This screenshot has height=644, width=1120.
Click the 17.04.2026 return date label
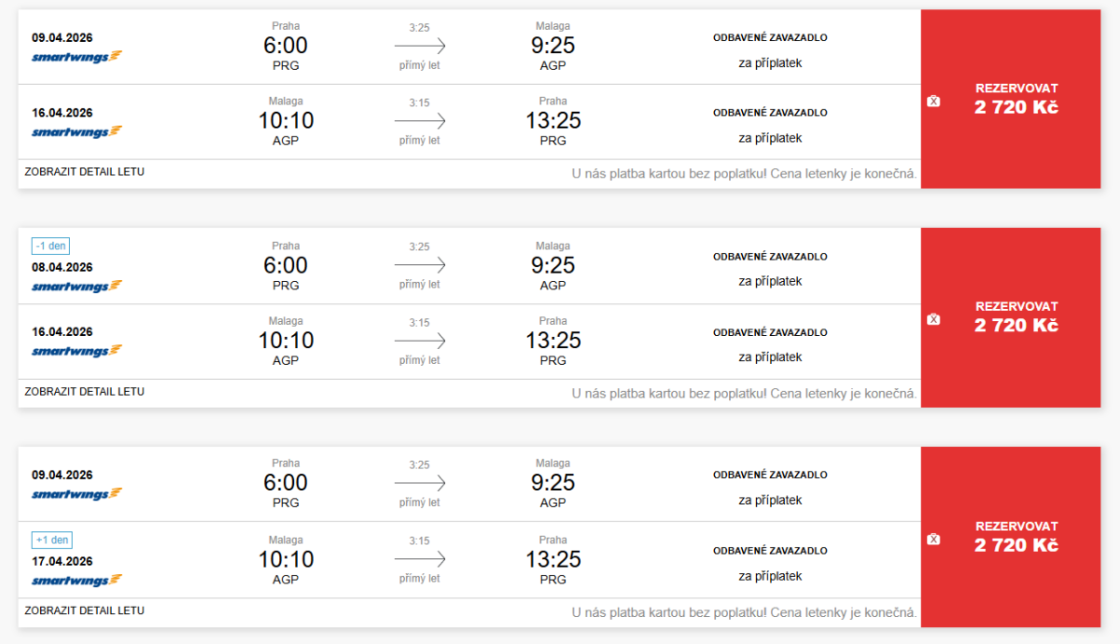point(62,561)
